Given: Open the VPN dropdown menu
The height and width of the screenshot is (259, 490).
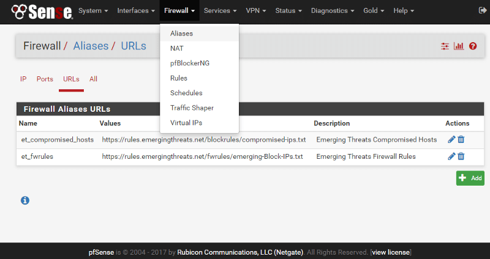Looking at the screenshot, I should click(x=256, y=10).
